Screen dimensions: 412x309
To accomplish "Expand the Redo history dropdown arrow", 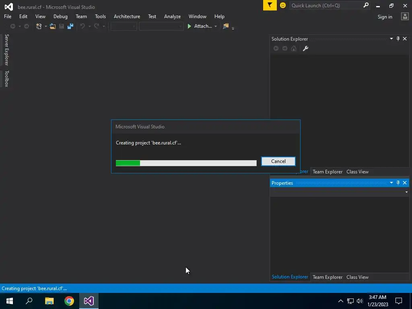I will pos(103,26).
